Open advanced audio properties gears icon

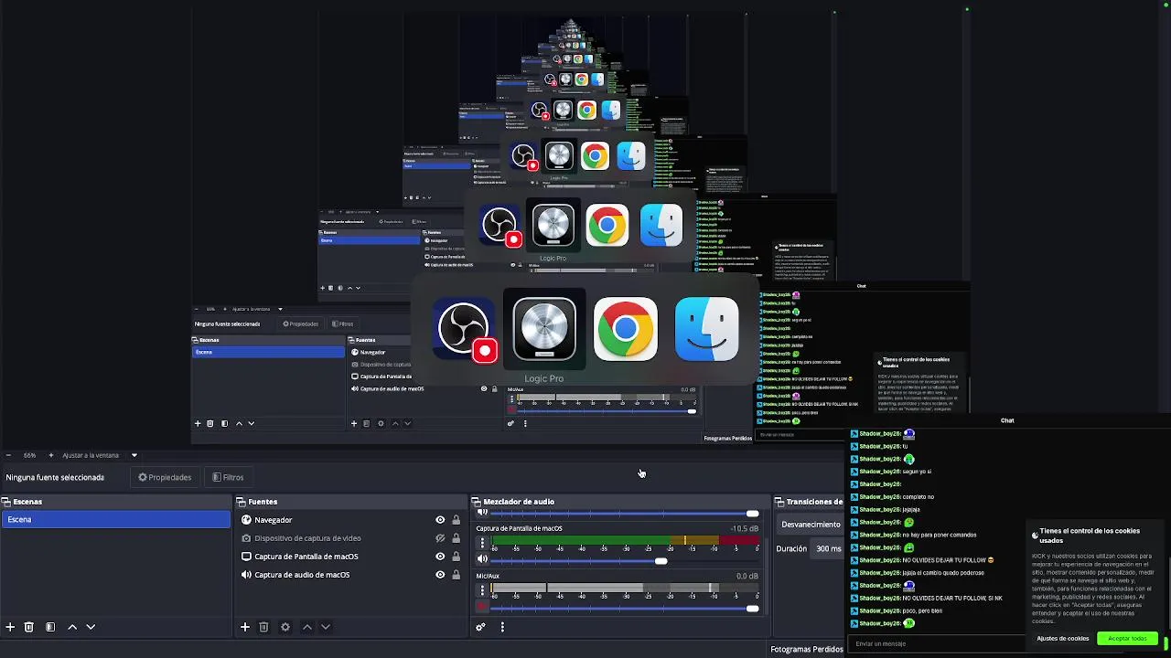coord(480,627)
